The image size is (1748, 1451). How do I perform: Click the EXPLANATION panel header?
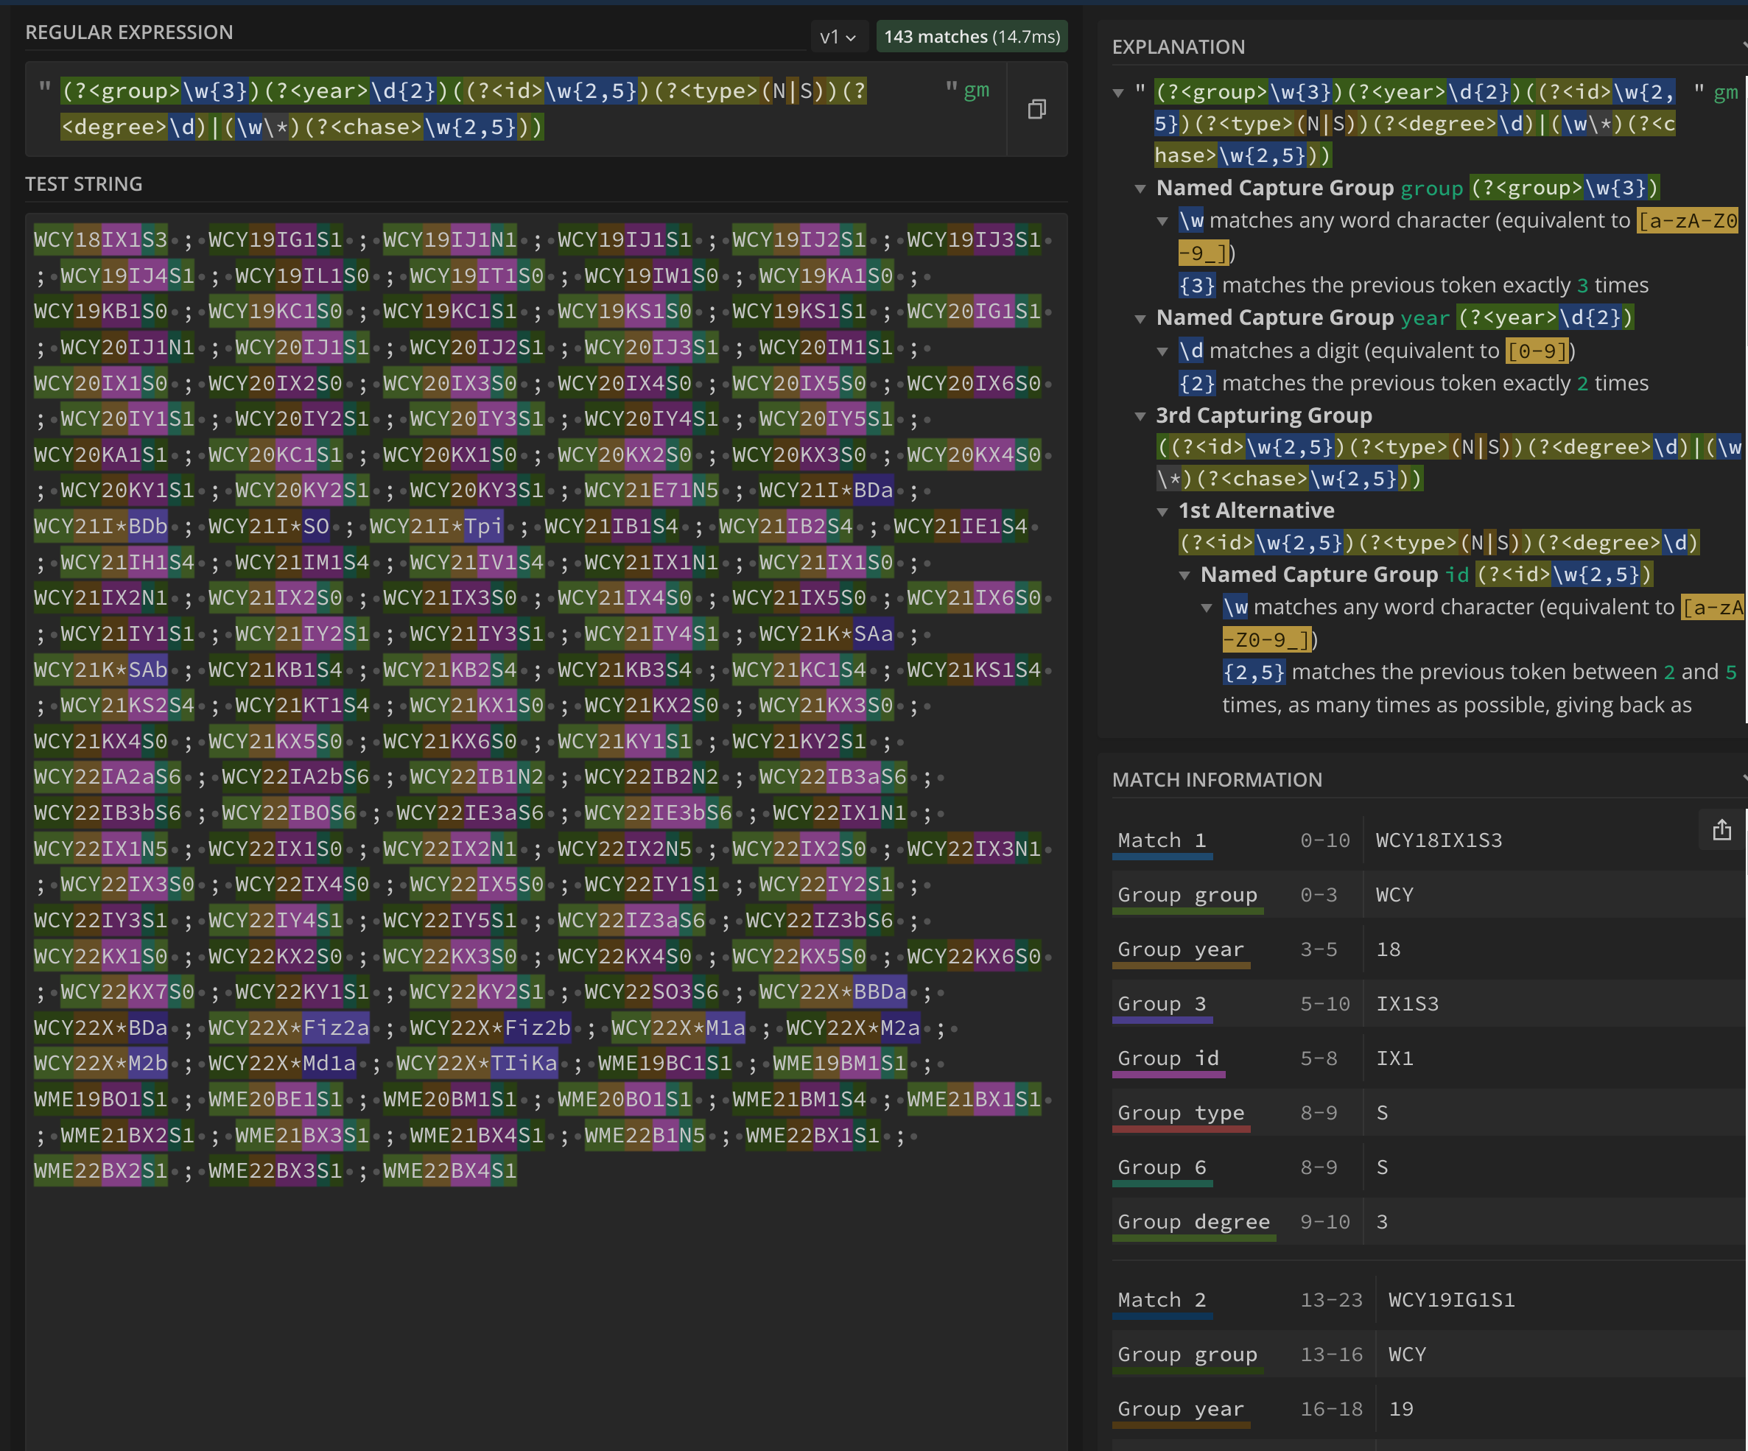point(1178,46)
